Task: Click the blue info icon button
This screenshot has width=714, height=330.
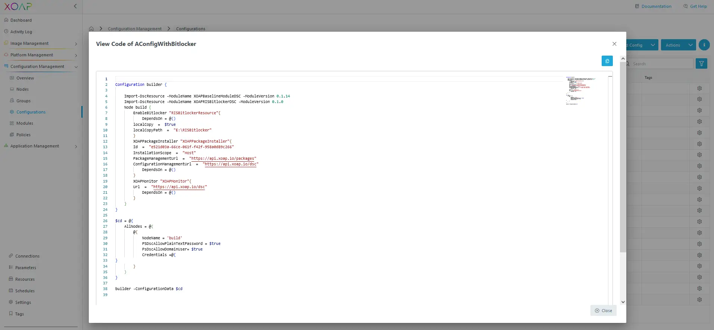Action: point(704,45)
